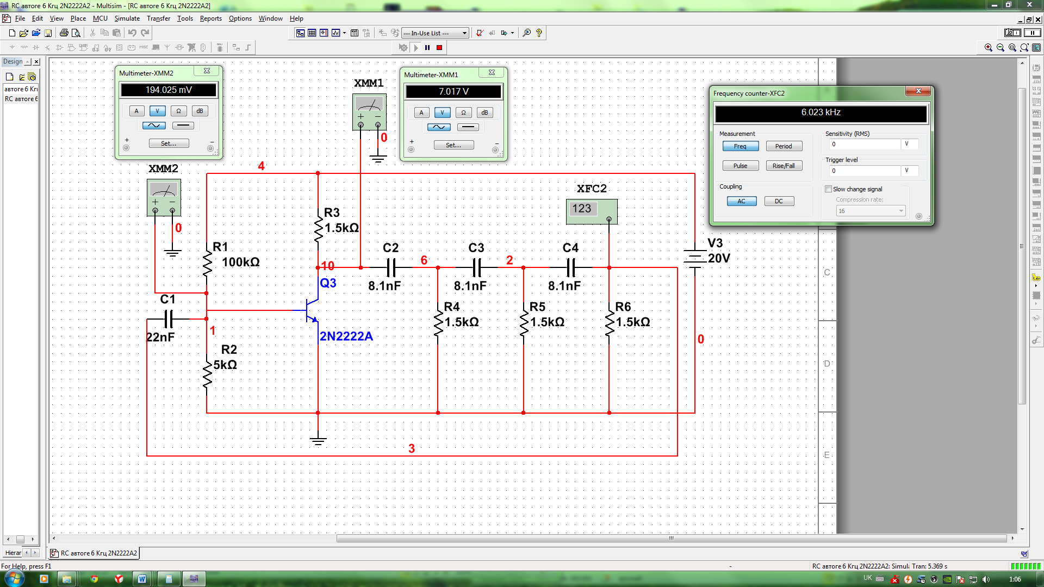The height and width of the screenshot is (587, 1044).
Task: Run electrical rules check icon
Action: pos(480,33)
